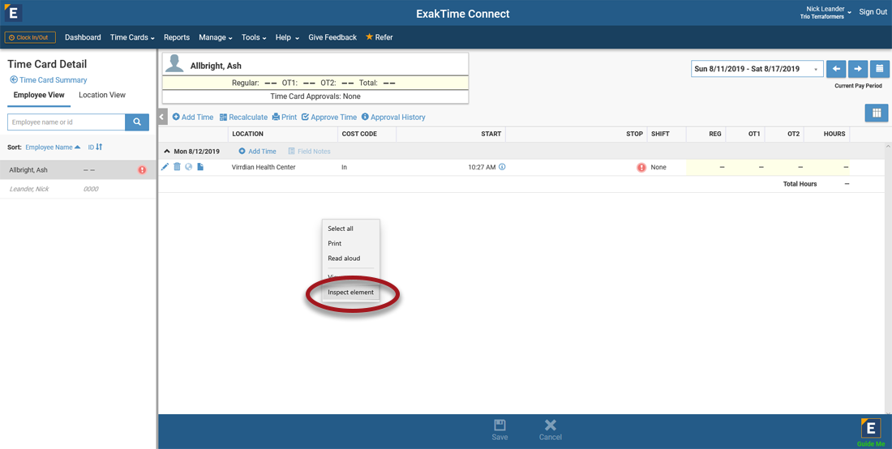The width and height of the screenshot is (892, 449).
Task: Click the red missing stop alert icon
Action: pyautogui.click(x=641, y=168)
